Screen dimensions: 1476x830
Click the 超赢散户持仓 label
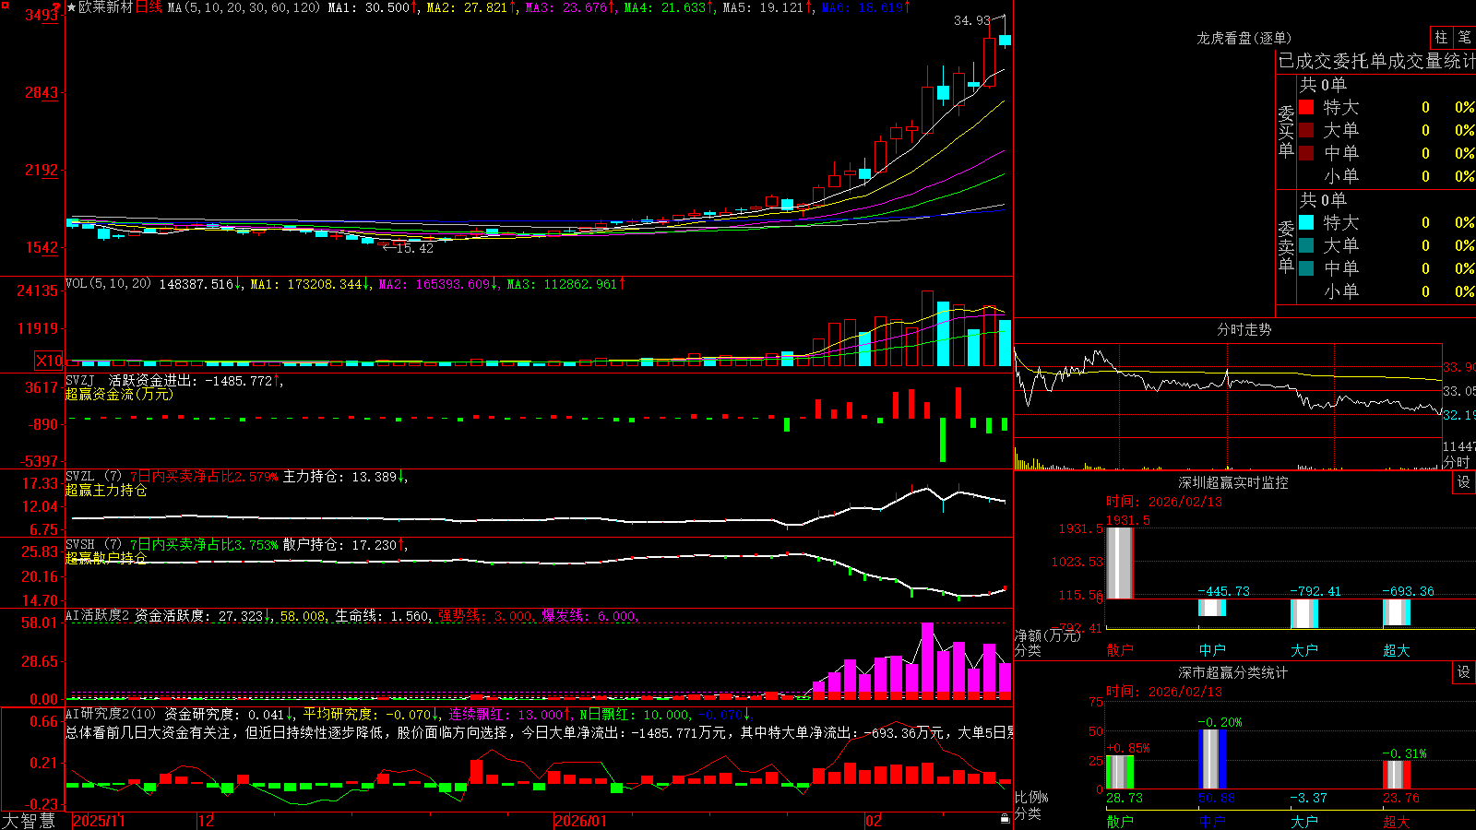(x=106, y=558)
